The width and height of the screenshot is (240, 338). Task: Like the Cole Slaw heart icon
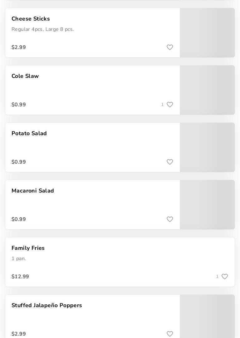(170, 105)
